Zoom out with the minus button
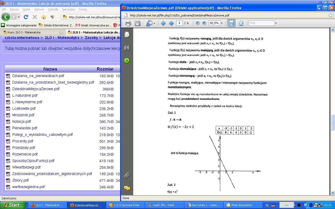Screen dimensions: 335x209 [x=198, y=23]
